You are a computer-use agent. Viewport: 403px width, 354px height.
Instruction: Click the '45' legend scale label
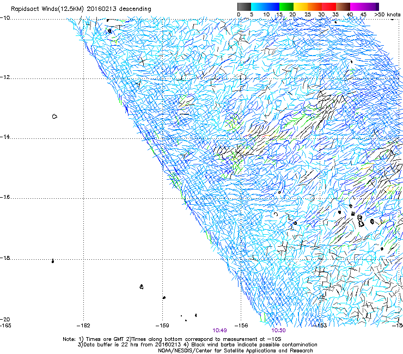pyautogui.click(x=363, y=15)
